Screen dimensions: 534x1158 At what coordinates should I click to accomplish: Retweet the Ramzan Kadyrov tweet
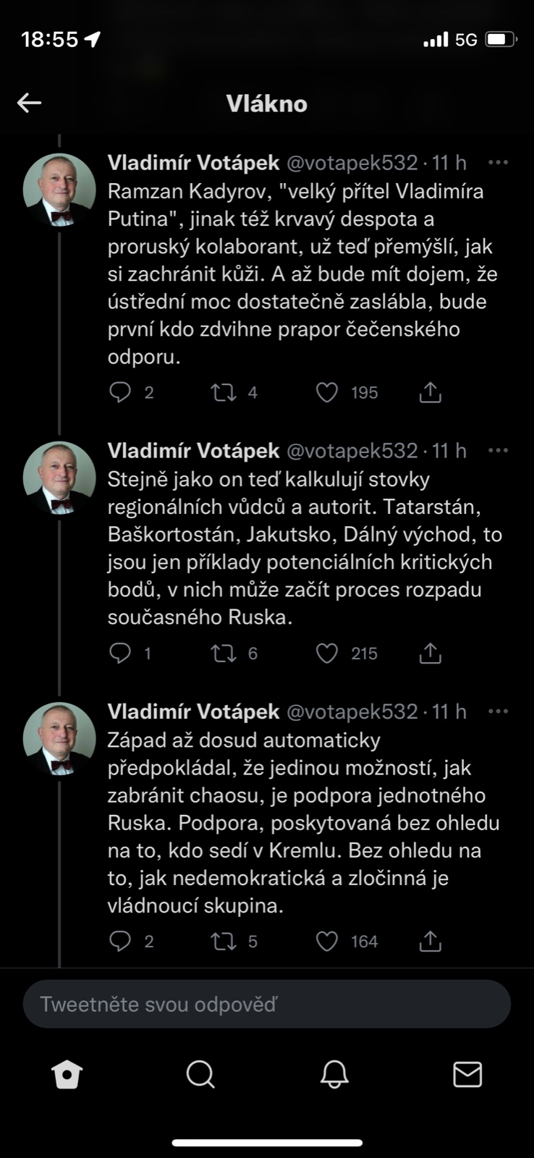tap(223, 392)
